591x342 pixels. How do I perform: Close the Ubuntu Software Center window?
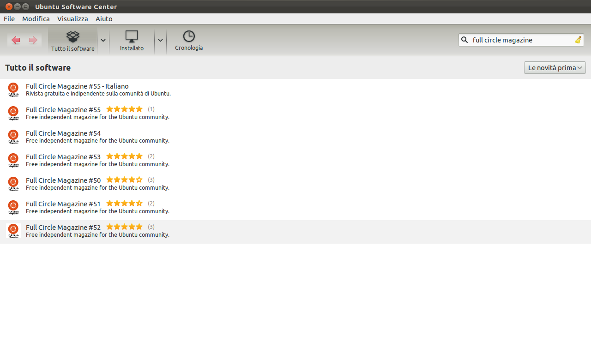8,6
